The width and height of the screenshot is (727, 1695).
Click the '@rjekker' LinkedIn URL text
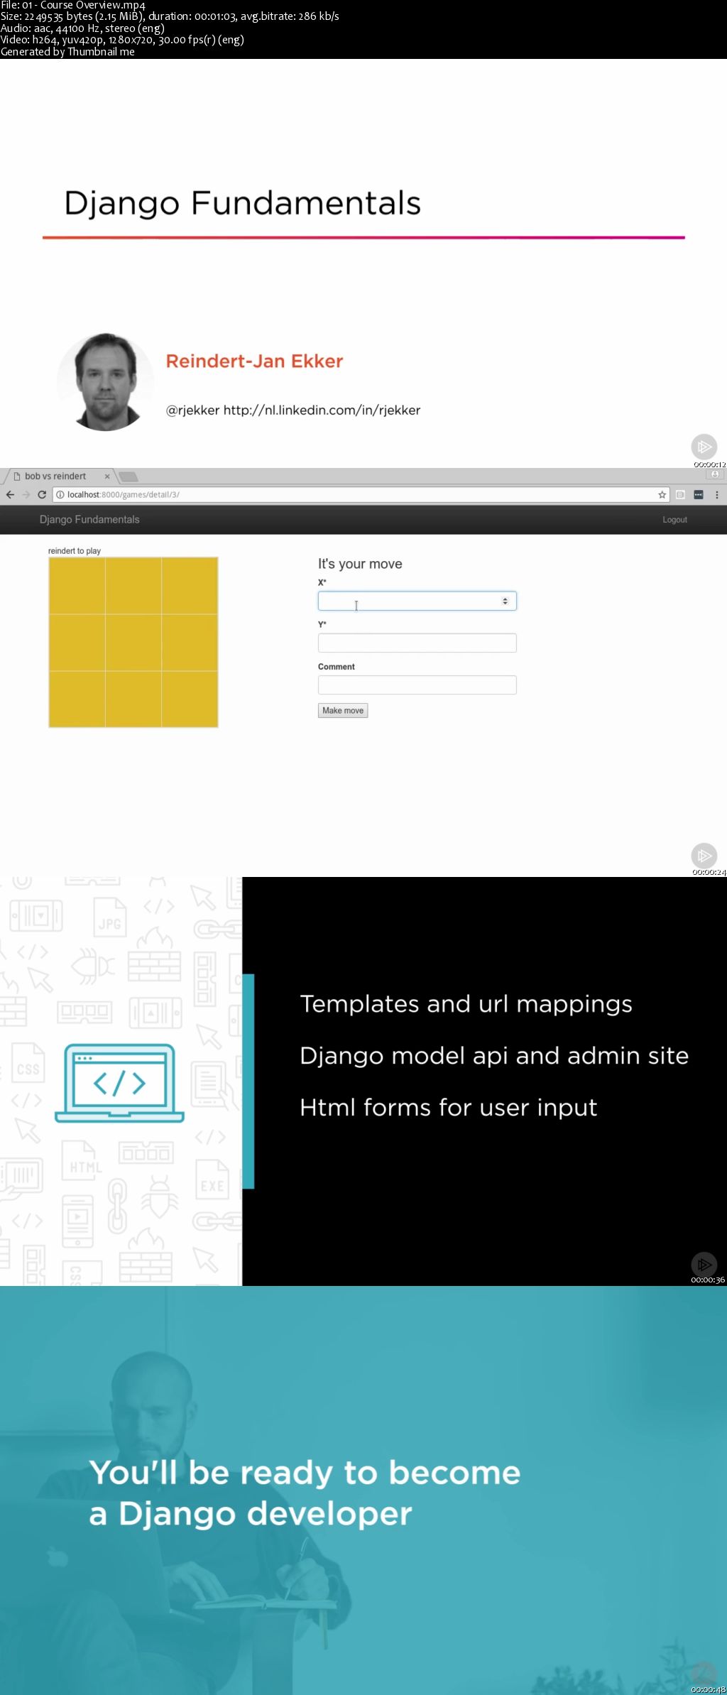point(293,410)
